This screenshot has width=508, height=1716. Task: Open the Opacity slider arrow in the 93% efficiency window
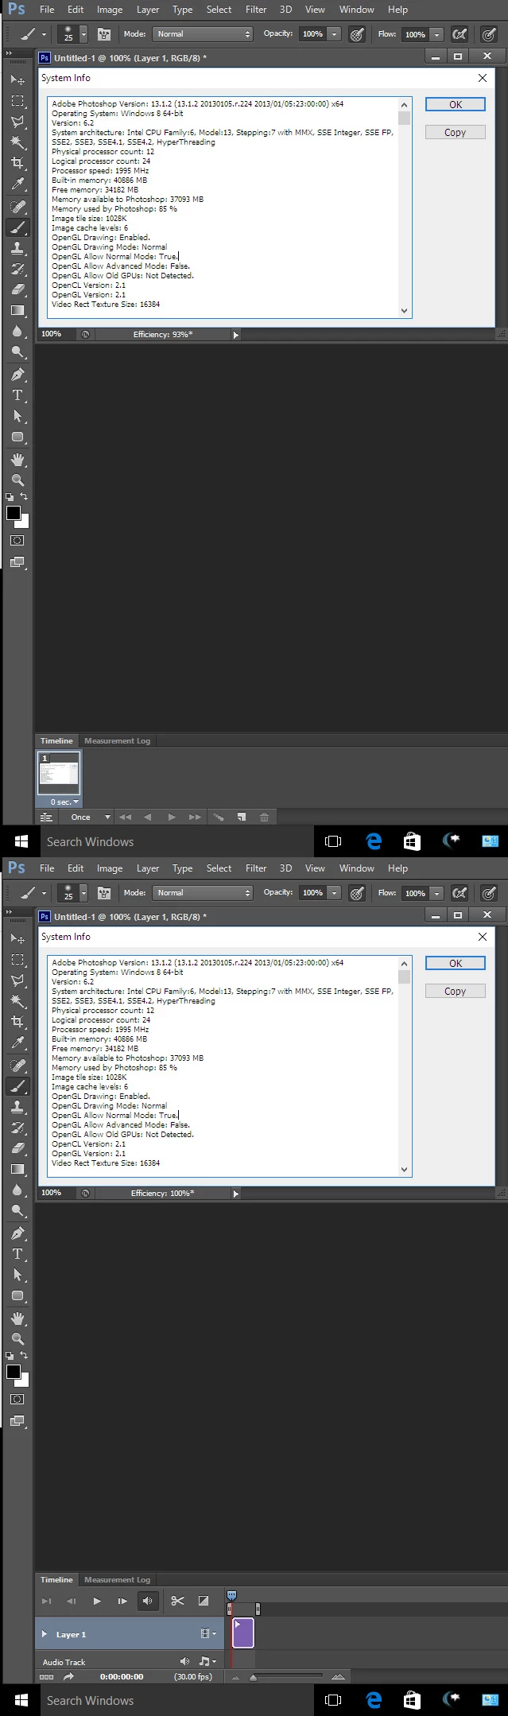pyautogui.click(x=335, y=34)
